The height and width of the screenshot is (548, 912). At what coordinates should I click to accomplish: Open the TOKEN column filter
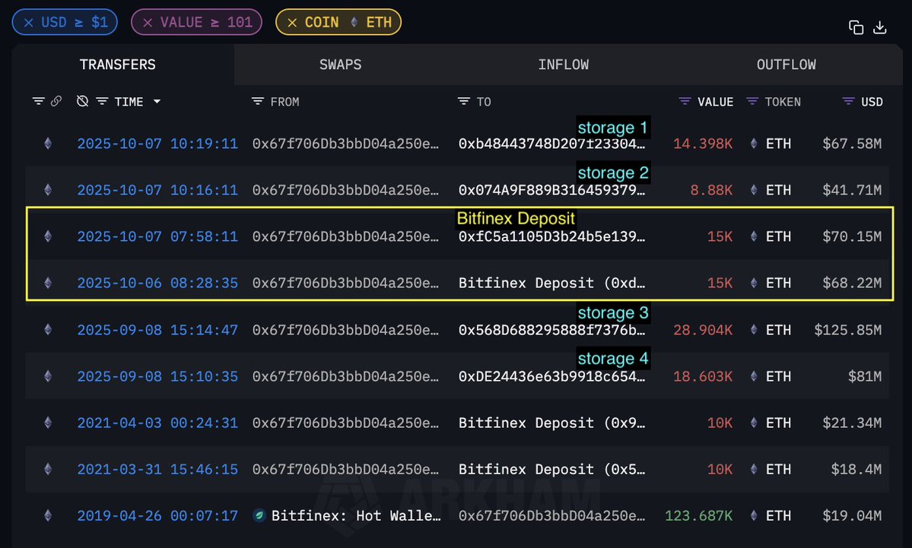752,101
